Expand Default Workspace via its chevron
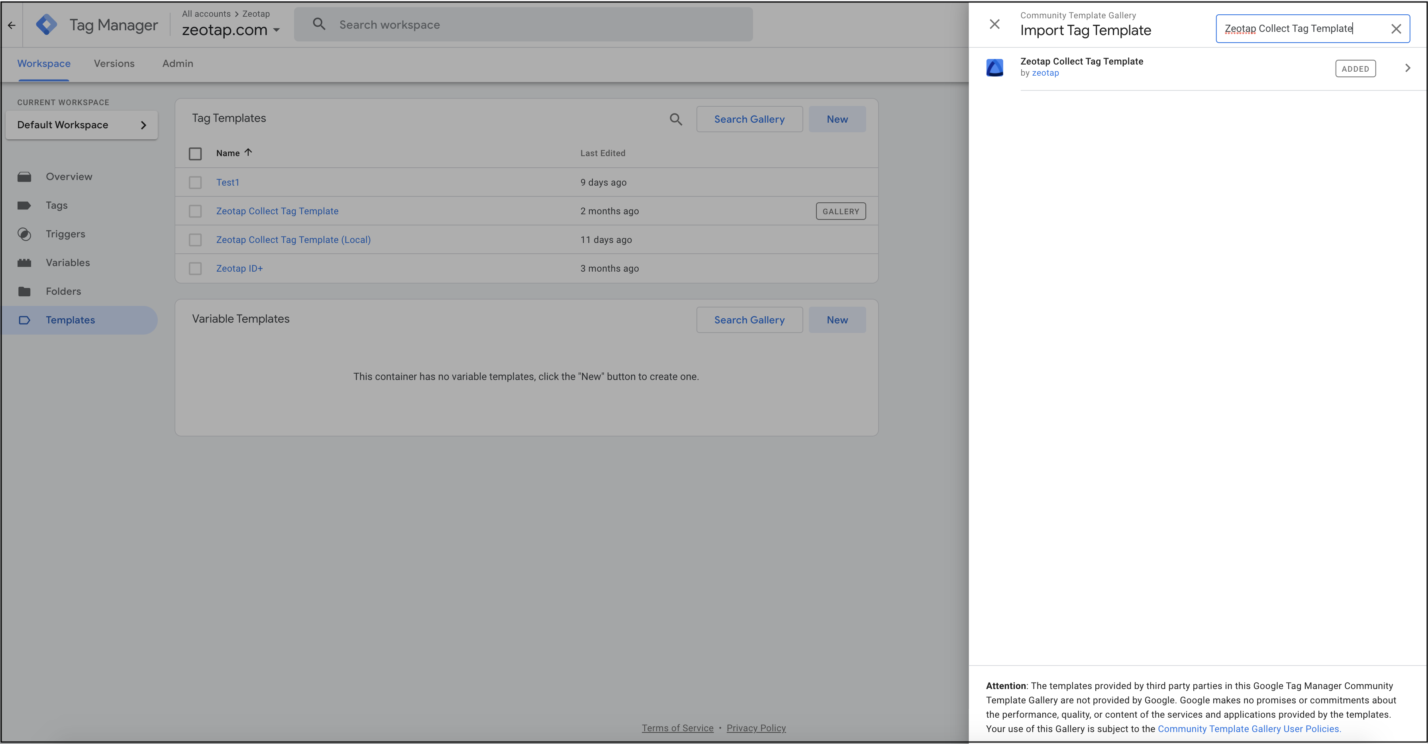 coord(143,125)
